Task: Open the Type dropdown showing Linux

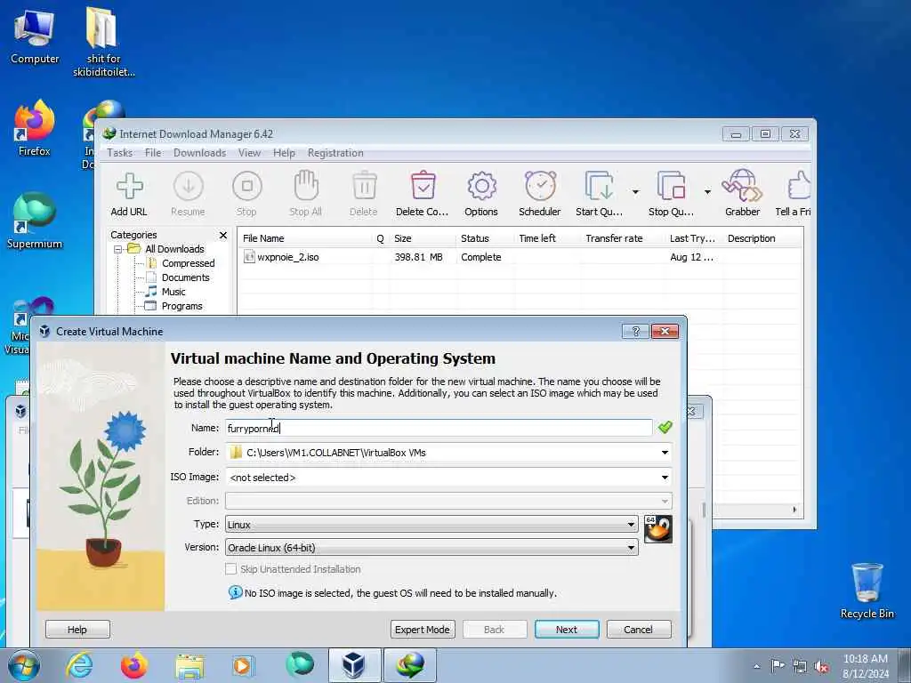Action: click(x=431, y=525)
